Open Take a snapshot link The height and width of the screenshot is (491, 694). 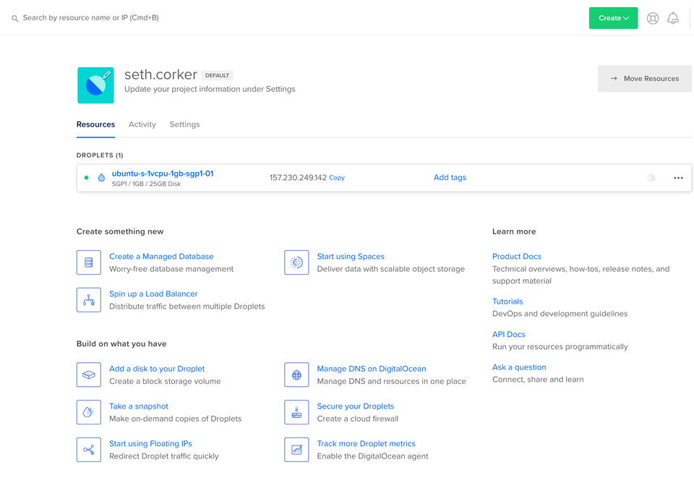(x=139, y=406)
